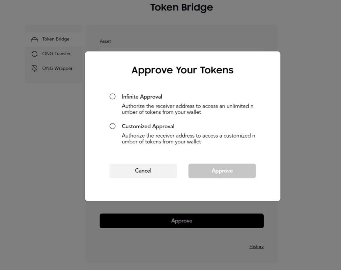Click the Customized Approval option label
This screenshot has width=341, height=270.
click(148, 126)
